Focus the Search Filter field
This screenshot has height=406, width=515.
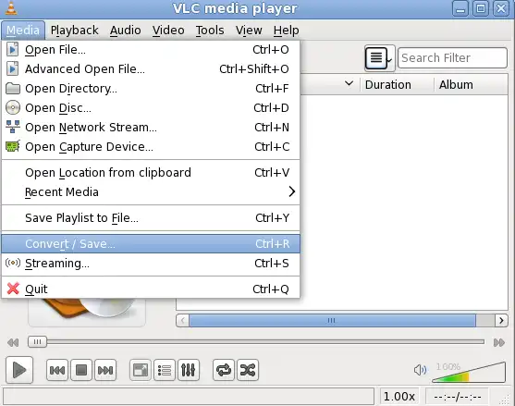[x=452, y=58]
